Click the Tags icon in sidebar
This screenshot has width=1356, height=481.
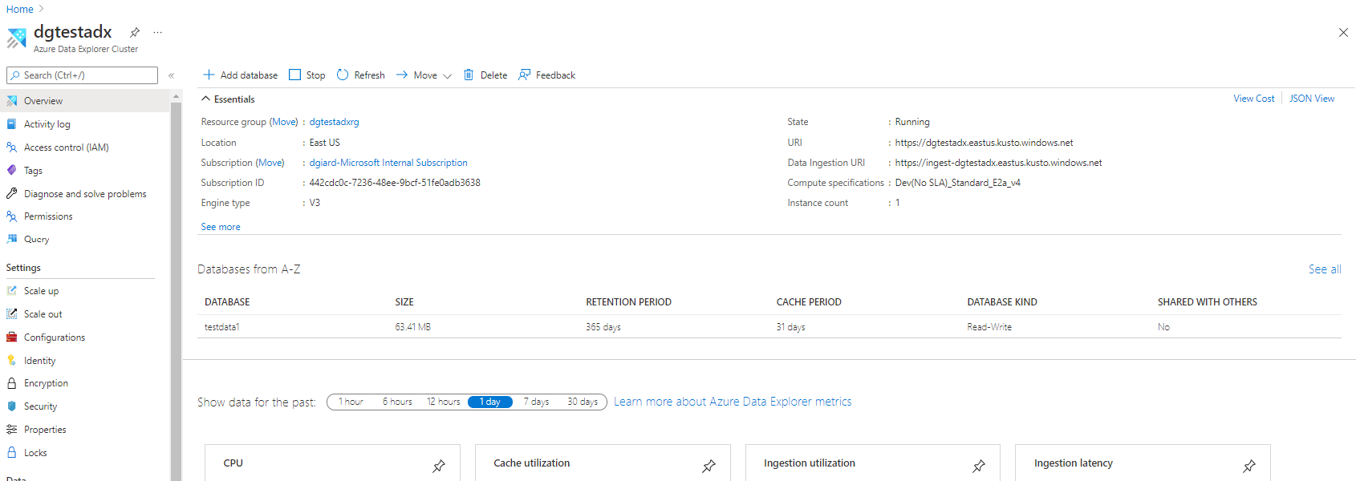pos(12,170)
